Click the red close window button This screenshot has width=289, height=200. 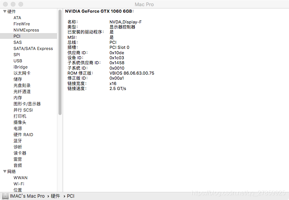click(x=5, y=4)
